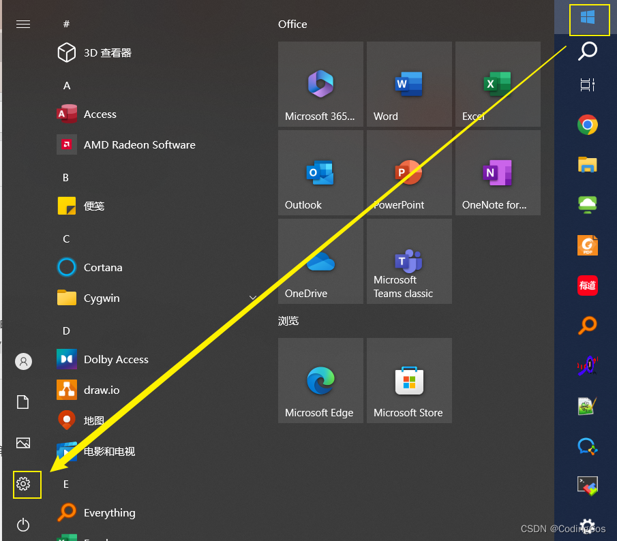This screenshot has height=541, width=617.
Task: Expand the Start menu hamburger button
Action: click(23, 25)
